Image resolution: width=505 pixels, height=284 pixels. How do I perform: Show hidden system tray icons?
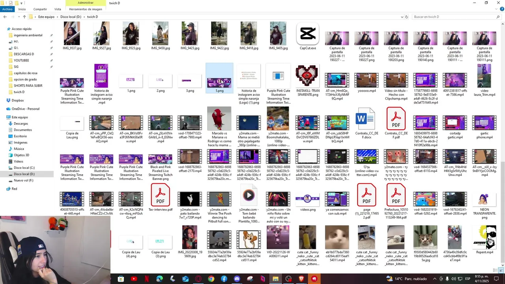434,279
